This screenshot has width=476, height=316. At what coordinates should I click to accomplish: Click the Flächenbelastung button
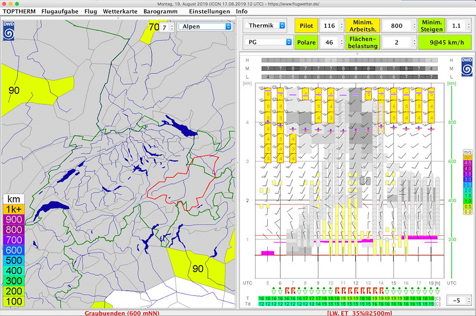click(x=362, y=42)
